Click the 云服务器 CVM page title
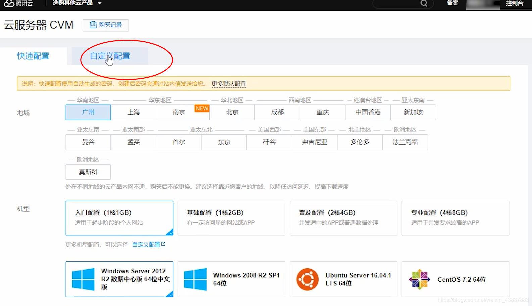 tap(39, 25)
